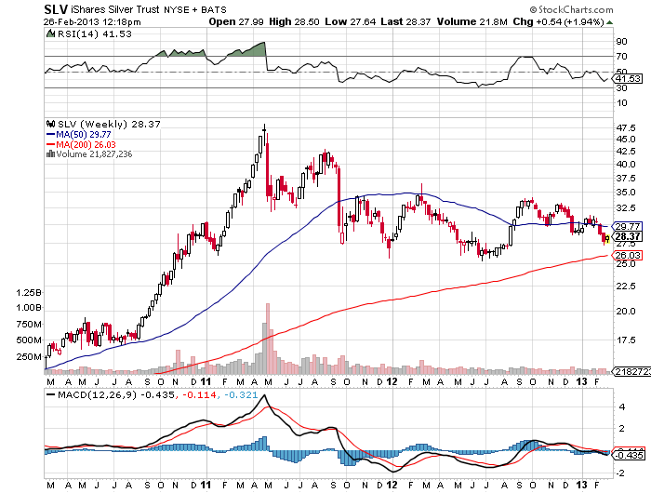Click the RSI(14) 41.53 legend label
The width and height of the screenshot is (651, 493).
[94, 34]
